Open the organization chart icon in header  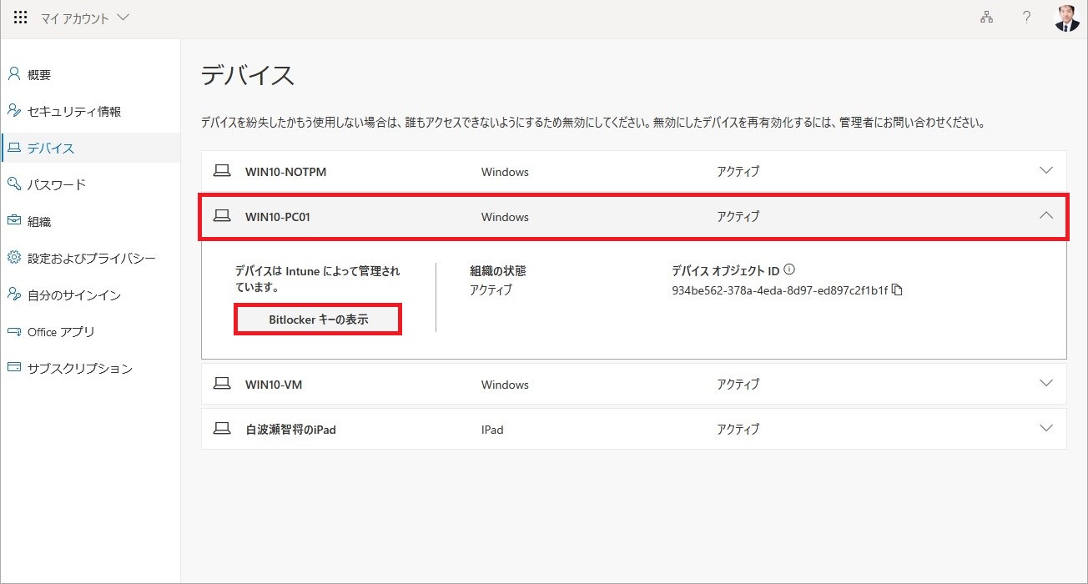(986, 18)
